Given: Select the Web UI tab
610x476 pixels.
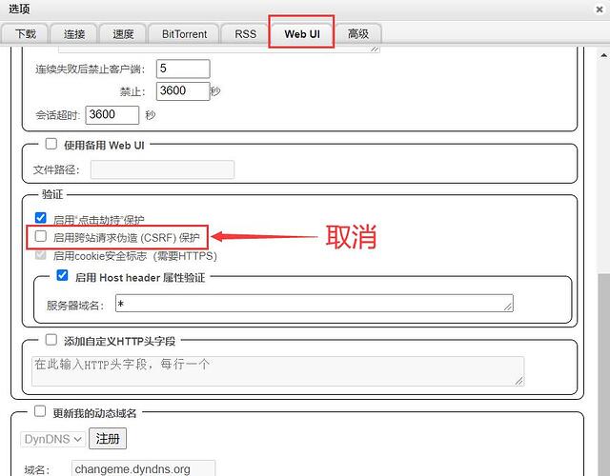Looking at the screenshot, I should [302, 34].
